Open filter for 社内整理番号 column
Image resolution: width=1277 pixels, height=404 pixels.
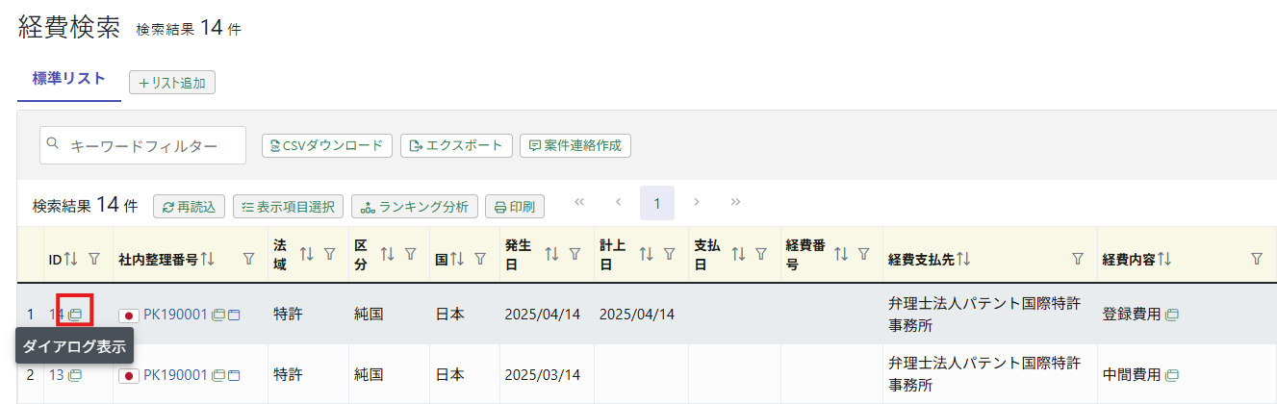coord(249,259)
